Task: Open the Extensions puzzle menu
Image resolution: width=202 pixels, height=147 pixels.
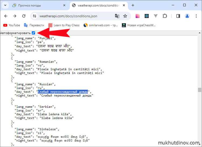Action: tap(165, 16)
